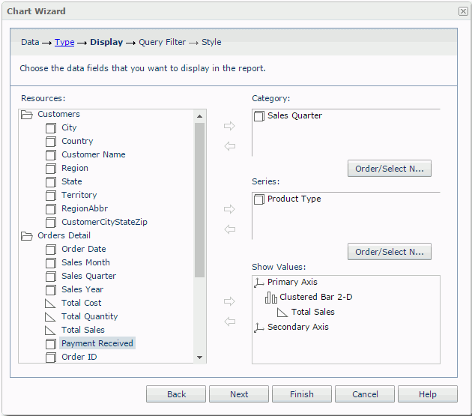Click the Next button

point(239,394)
